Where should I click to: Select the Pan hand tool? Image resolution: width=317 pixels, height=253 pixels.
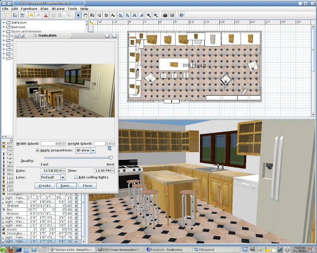click(x=85, y=16)
